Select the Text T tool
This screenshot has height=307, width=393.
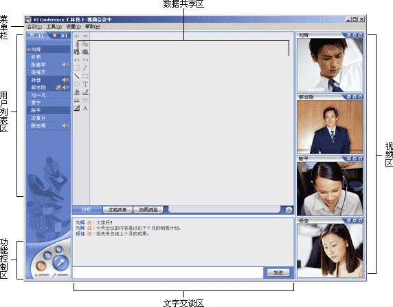(85, 84)
